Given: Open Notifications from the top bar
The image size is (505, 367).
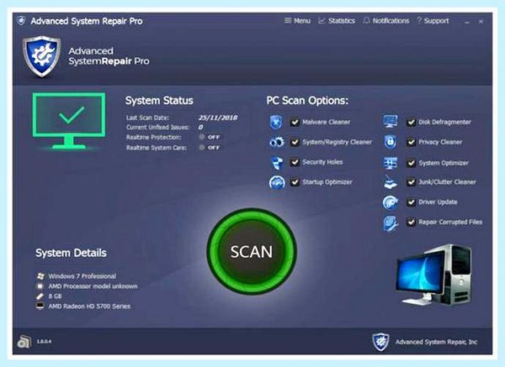Looking at the screenshot, I should click(385, 21).
